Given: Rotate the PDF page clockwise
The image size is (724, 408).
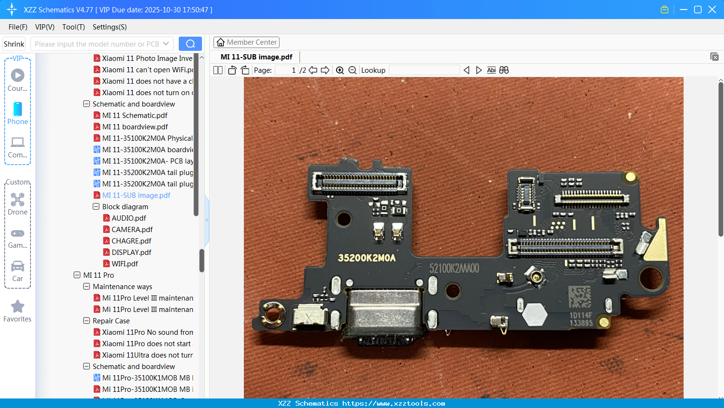Looking at the screenshot, I should click(245, 70).
